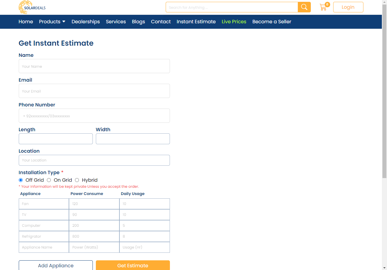This screenshot has width=387, height=270.
Task: Navigate to Blogs
Action: tap(138, 22)
